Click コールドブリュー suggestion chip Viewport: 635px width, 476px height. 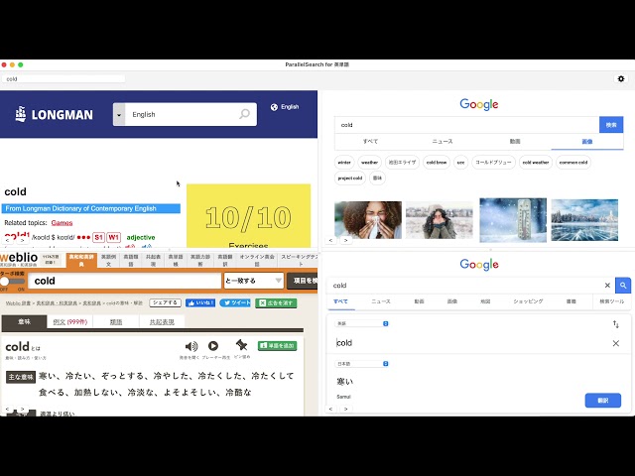coord(493,163)
